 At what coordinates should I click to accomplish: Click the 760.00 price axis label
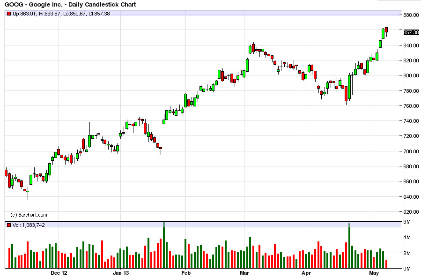(411, 106)
